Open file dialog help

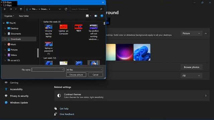tap(102, 16)
